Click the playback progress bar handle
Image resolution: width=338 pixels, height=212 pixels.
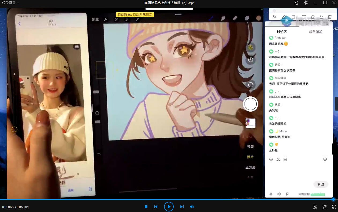point(333,199)
